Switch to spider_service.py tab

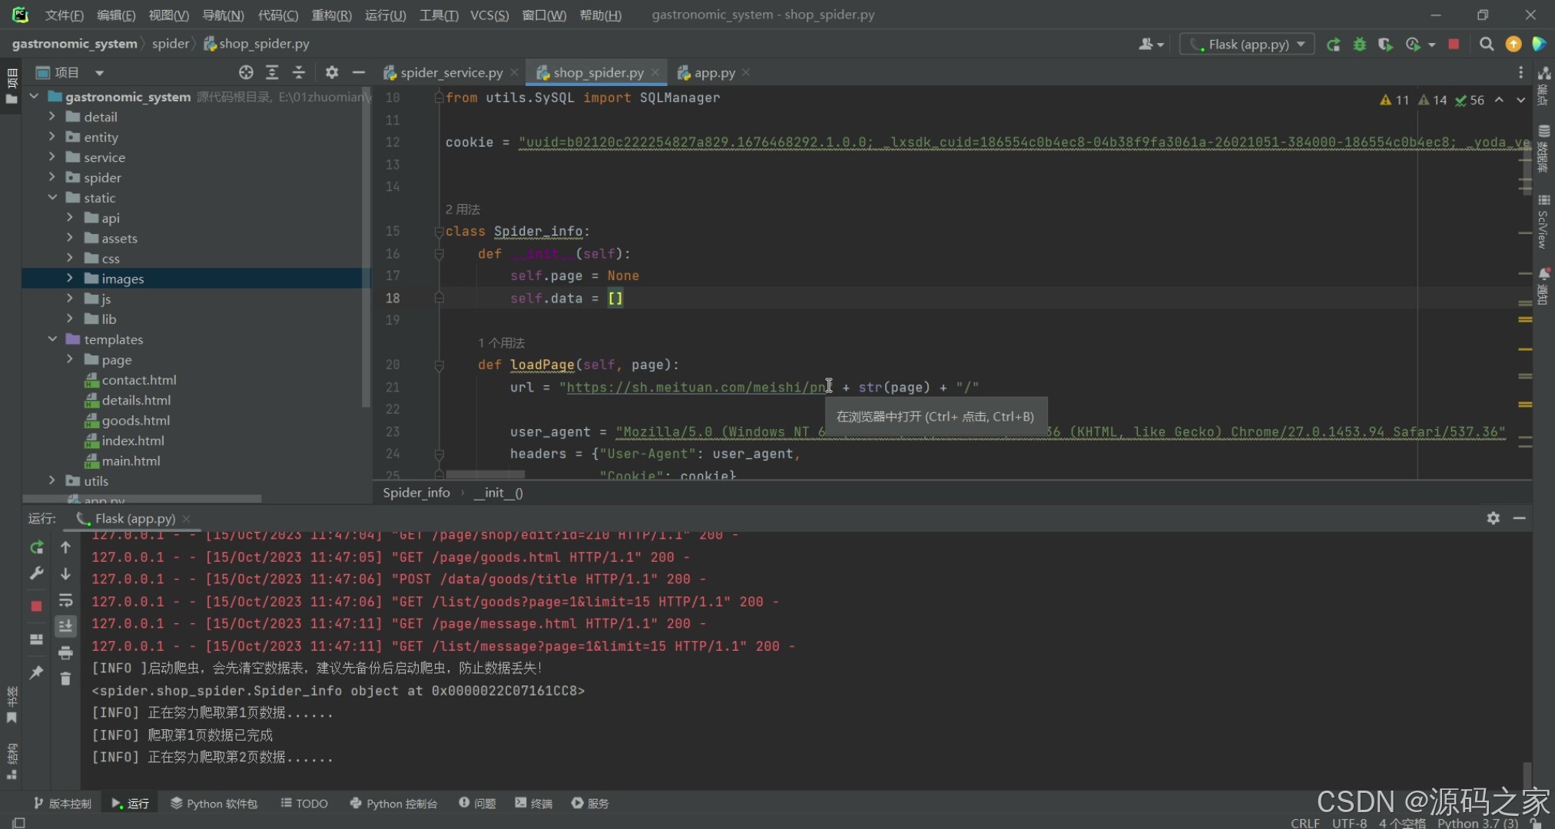tap(451, 72)
